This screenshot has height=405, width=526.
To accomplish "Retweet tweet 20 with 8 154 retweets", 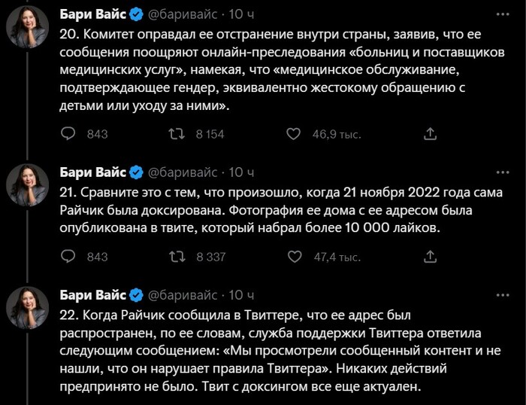I will tap(176, 134).
